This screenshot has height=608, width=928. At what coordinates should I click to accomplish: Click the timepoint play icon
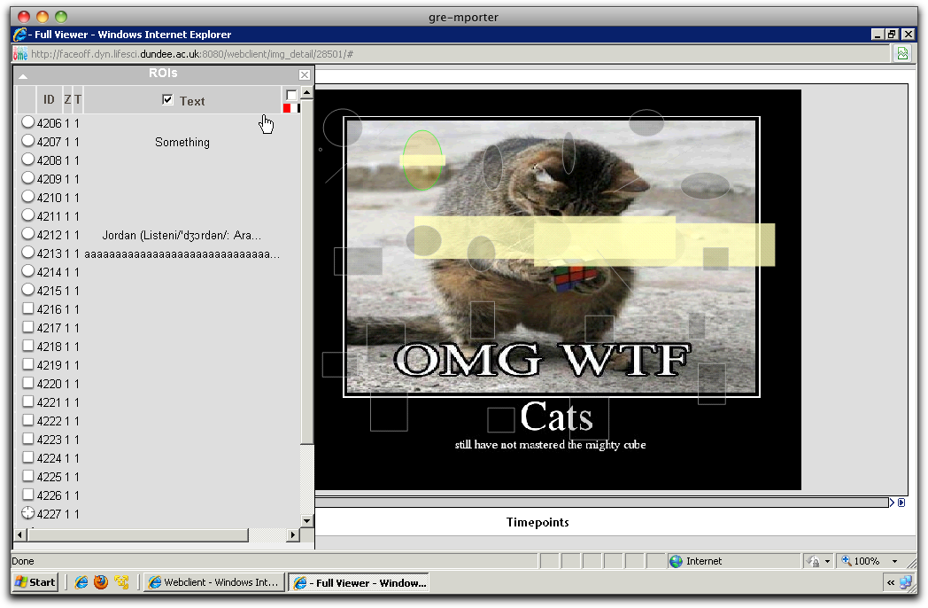pos(901,503)
